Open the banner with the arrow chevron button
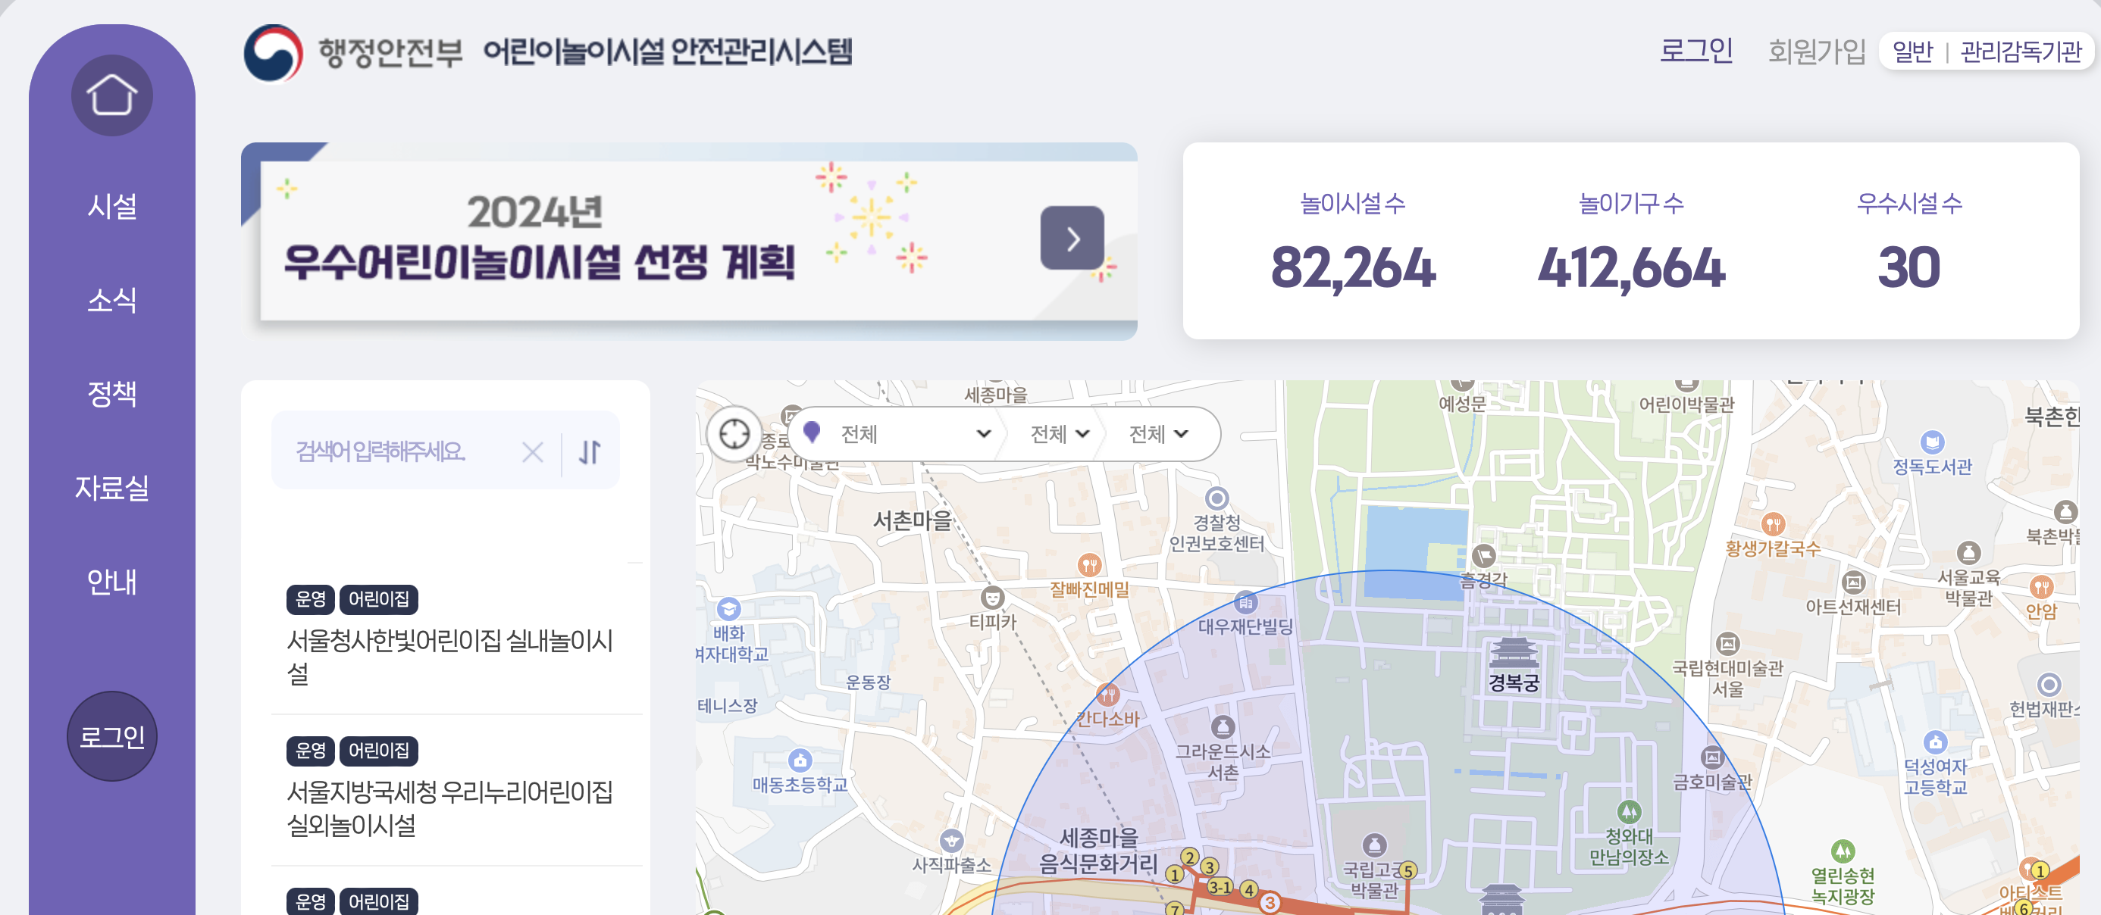 tap(1072, 240)
